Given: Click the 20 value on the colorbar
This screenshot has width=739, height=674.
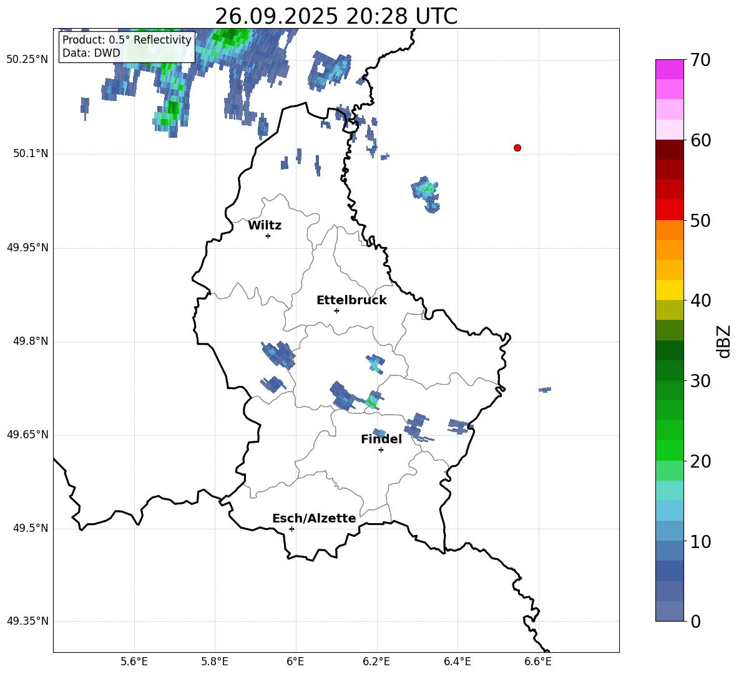Looking at the screenshot, I should pyautogui.click(x=700, y=461).
